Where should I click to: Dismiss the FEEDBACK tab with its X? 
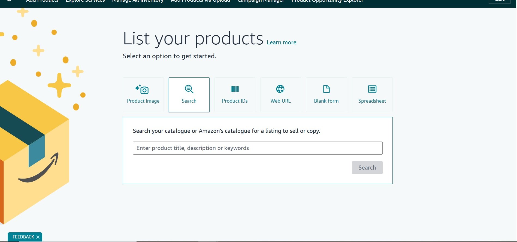pos(38,237)
